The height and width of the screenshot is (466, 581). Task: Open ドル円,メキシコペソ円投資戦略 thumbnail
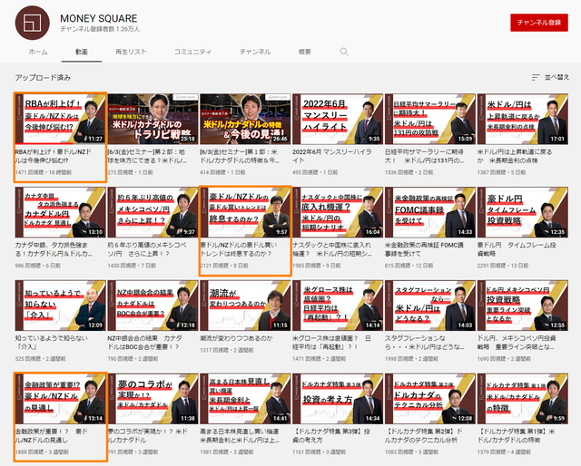point(523,306)
